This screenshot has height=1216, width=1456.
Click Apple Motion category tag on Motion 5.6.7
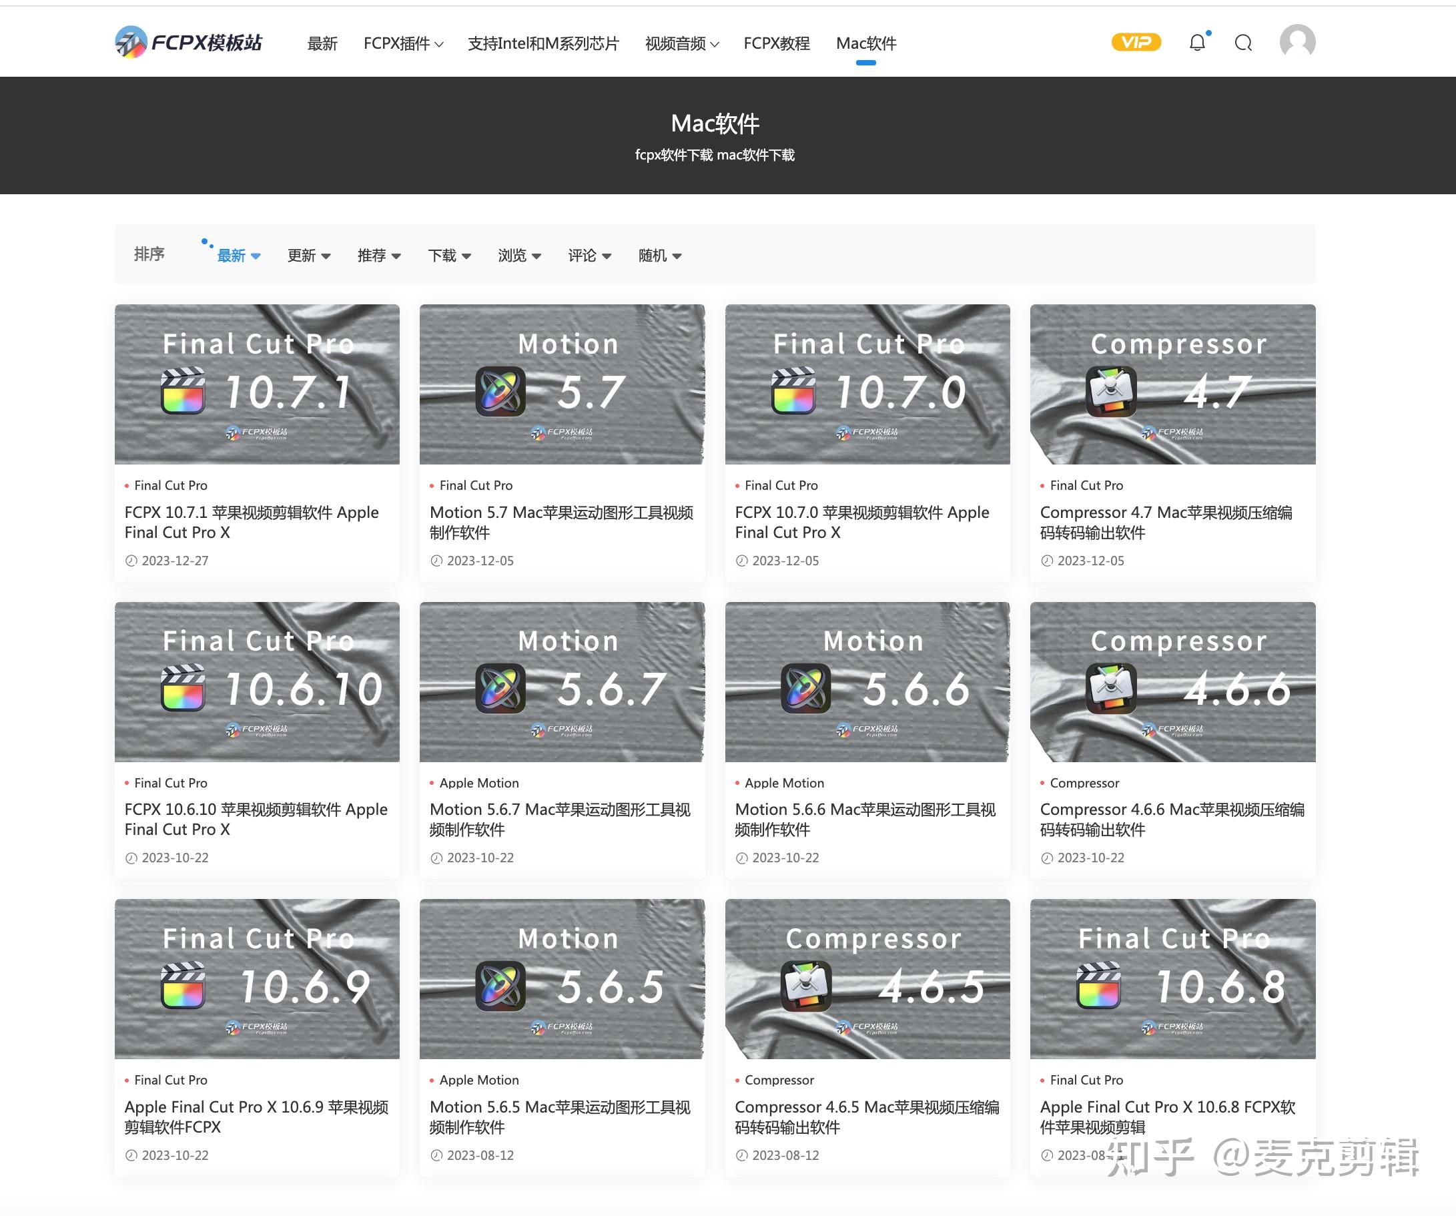478,783
